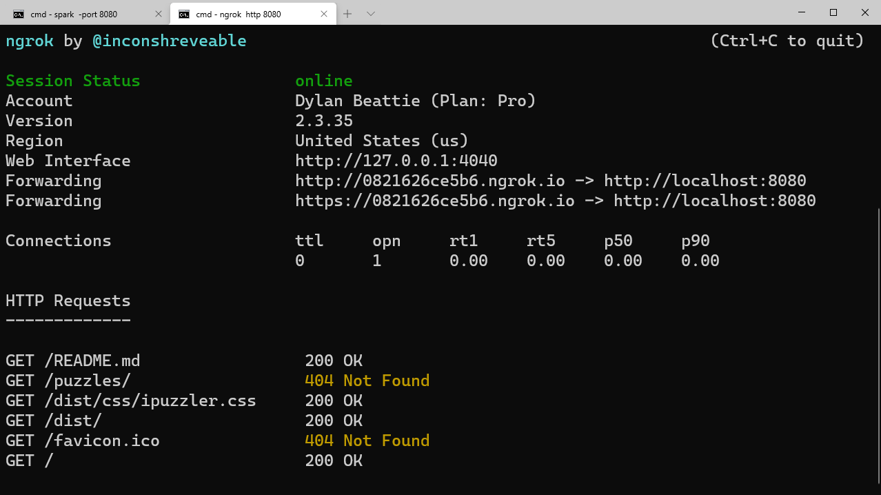Click the 'rt5' column header
The image size is (881, 495).
[x=541, y=241]
